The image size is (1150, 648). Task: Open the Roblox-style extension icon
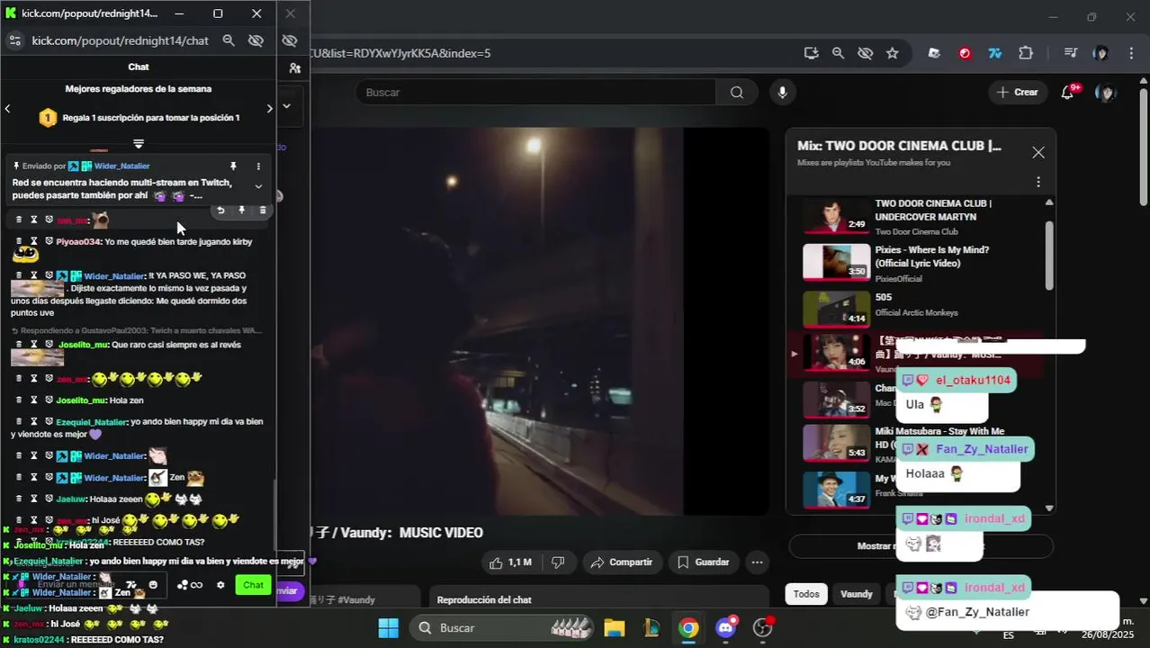click(x=934, y=53)
